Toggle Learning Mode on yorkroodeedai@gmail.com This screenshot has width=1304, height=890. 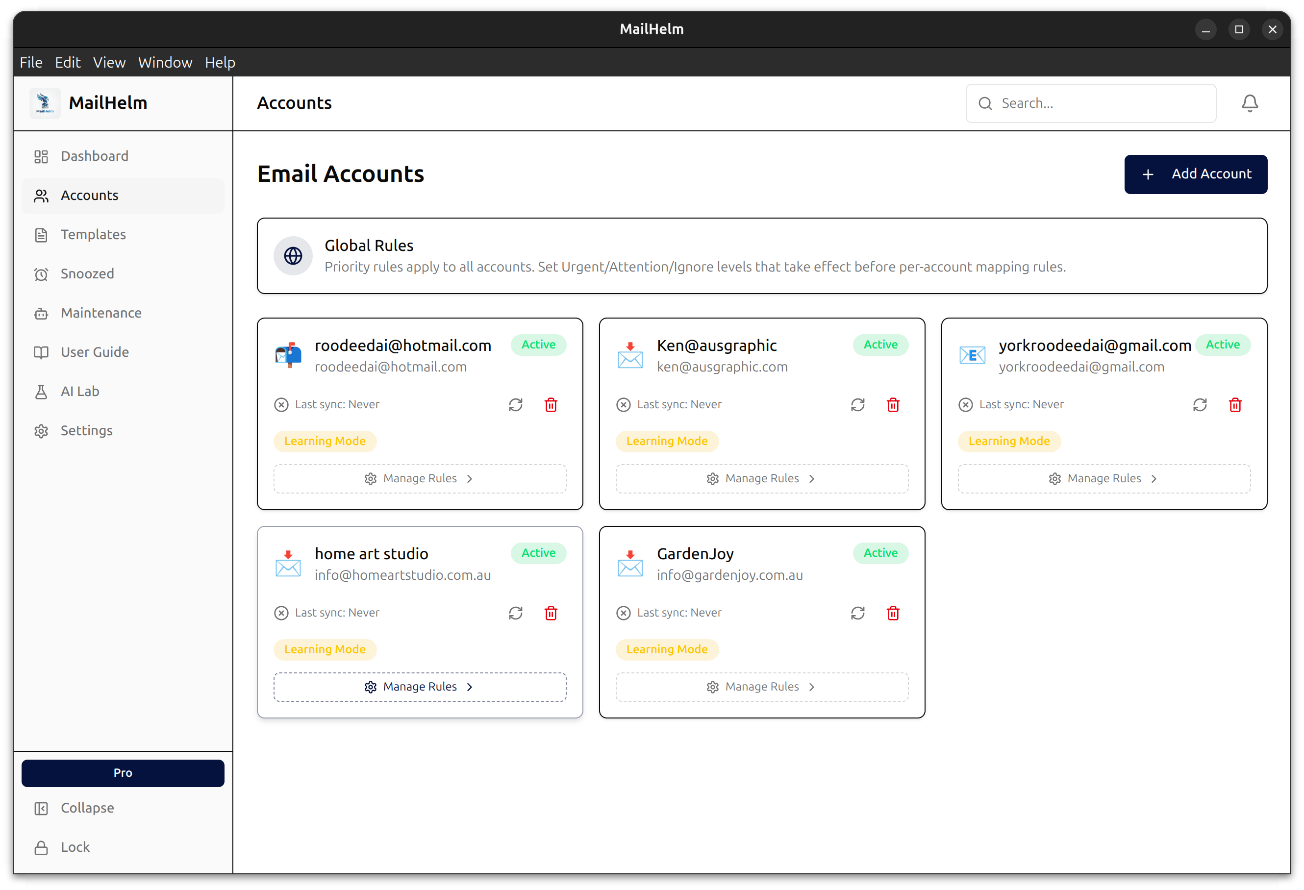[x=1009, y=442]
